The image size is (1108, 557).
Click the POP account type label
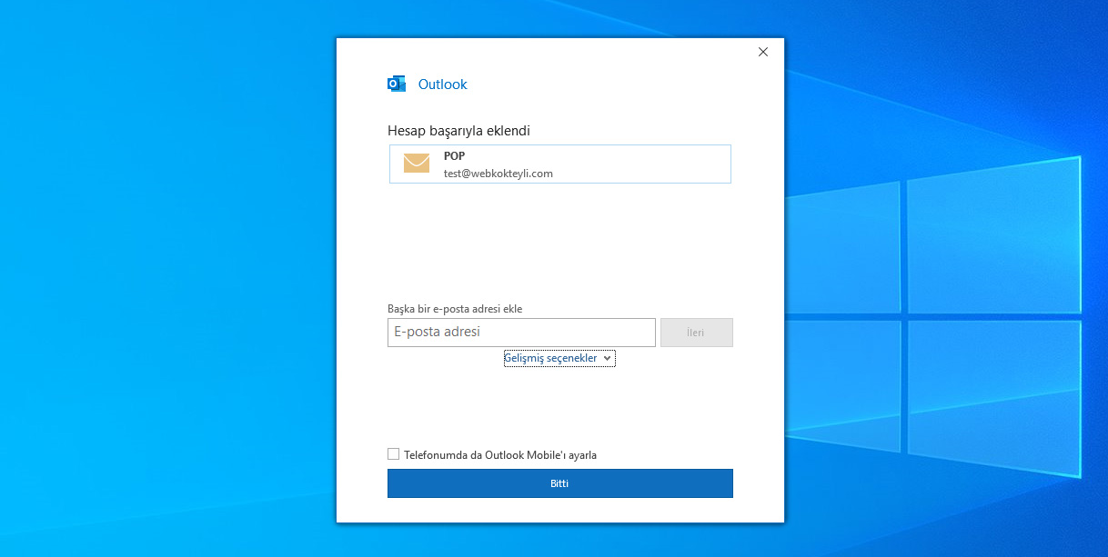coord(454,156)
